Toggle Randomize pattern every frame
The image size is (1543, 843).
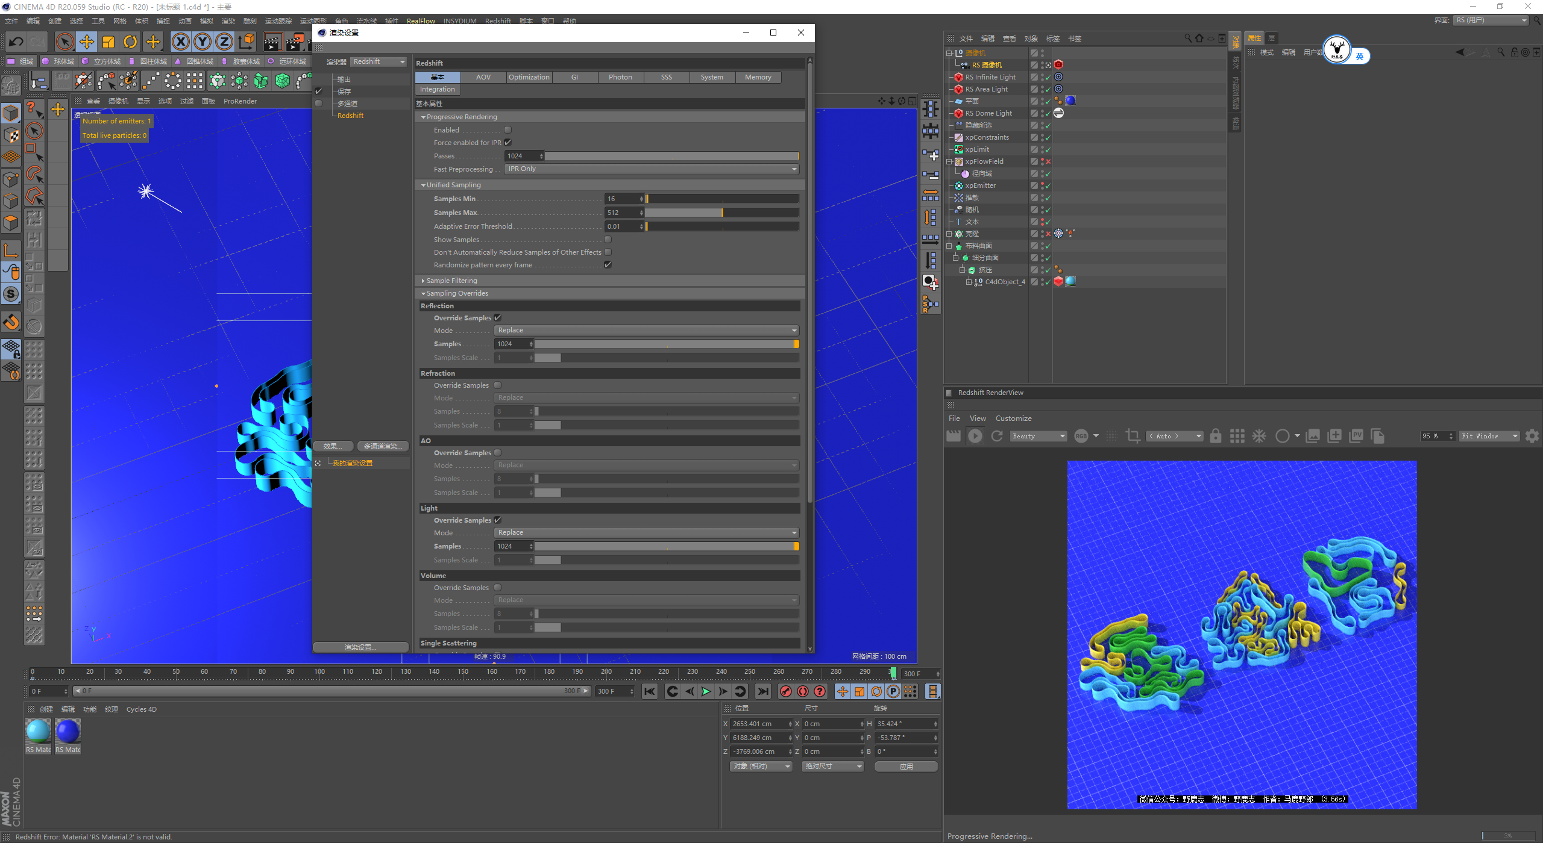608,265
